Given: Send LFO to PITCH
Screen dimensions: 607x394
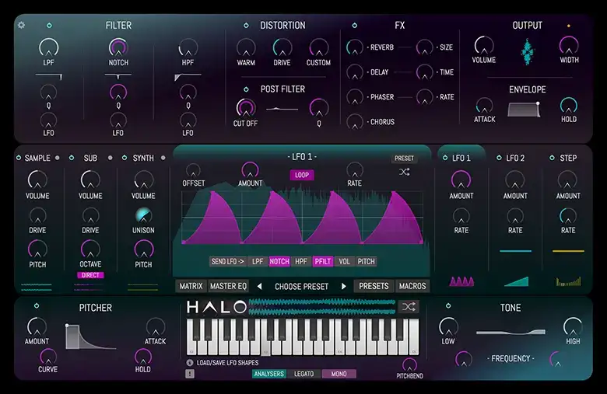Looking at the screenshot, I should pos(366,261).
